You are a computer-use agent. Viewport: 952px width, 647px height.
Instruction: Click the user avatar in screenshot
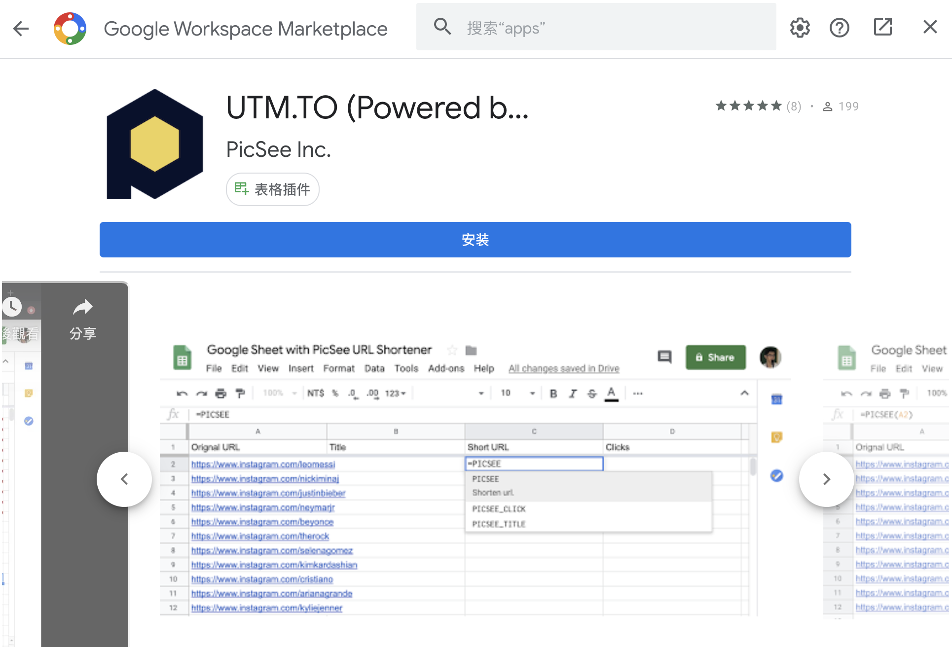(x=770, y=357)
